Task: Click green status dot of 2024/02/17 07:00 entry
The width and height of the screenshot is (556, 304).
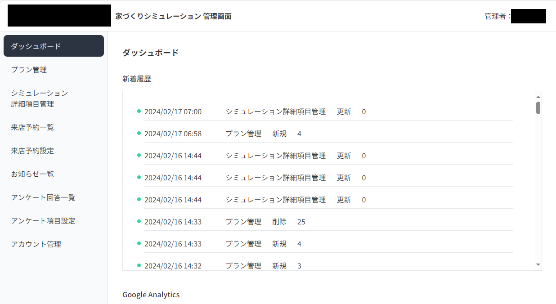Action: pos(139,111)
